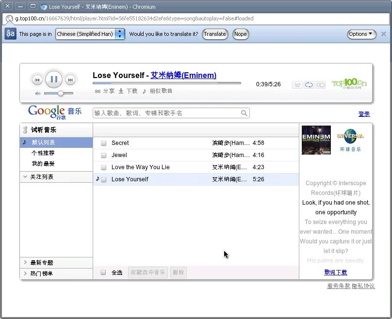Click the magnifier search icon
392x319 pixels.
244,113
